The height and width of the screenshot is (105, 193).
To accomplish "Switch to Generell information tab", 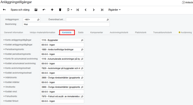I will [x=13, y=33].
